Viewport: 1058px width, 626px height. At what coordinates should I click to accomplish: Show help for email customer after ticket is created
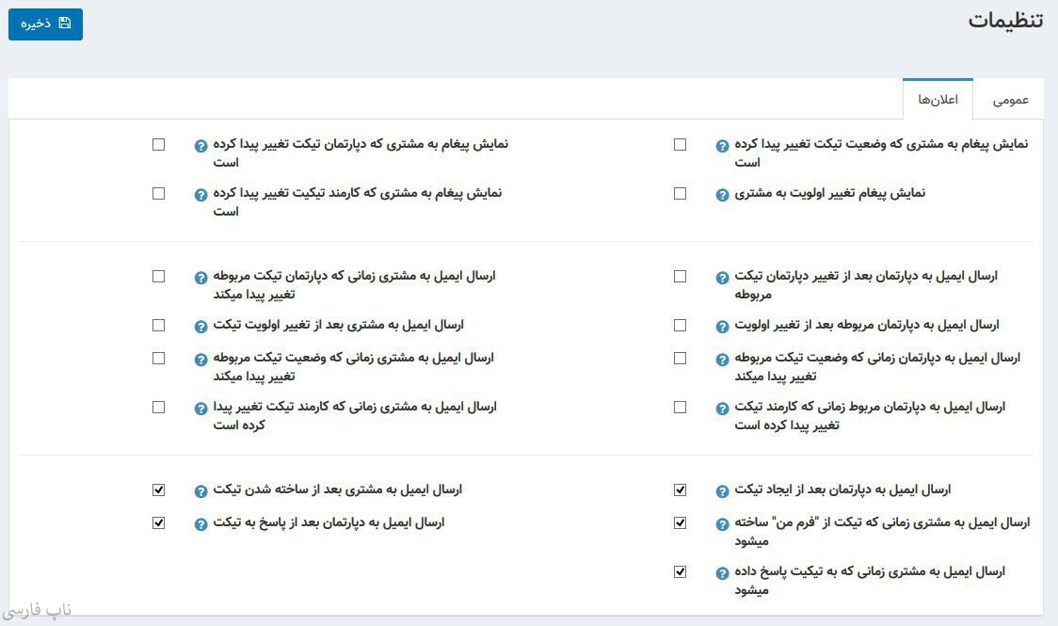point(200,491)
